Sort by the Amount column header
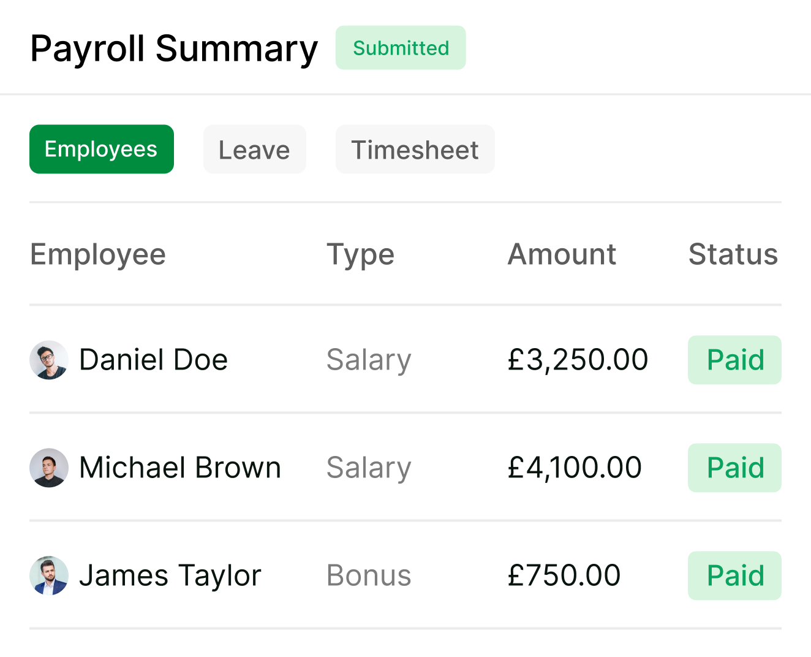This screenshot has width=811, height=657. point(562,254)
